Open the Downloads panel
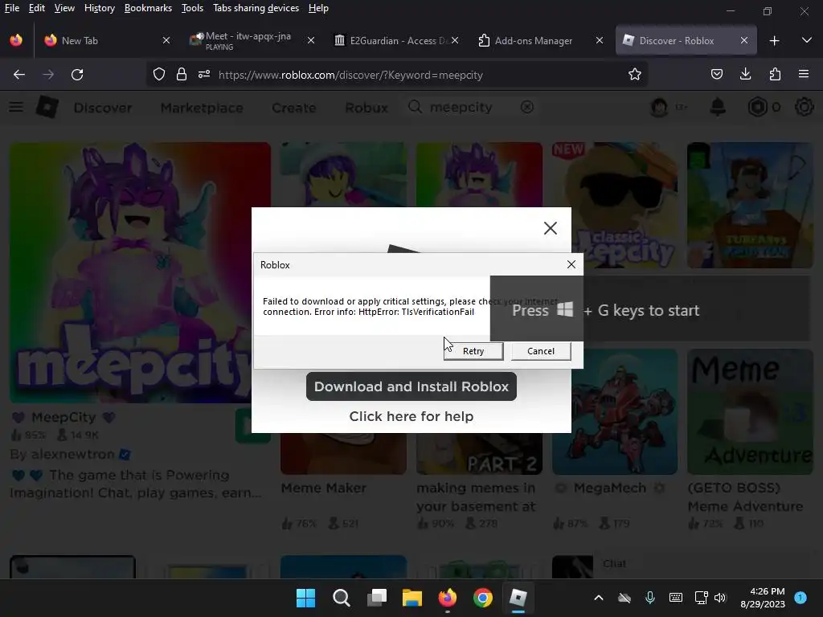The image size is (823, 617). point(745,75)
